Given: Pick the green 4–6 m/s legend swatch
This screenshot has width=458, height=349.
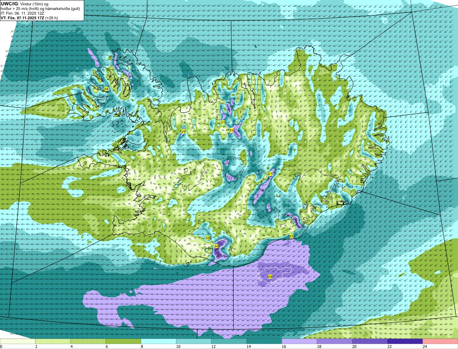Looking at the screenshot, I should [88, 342].
